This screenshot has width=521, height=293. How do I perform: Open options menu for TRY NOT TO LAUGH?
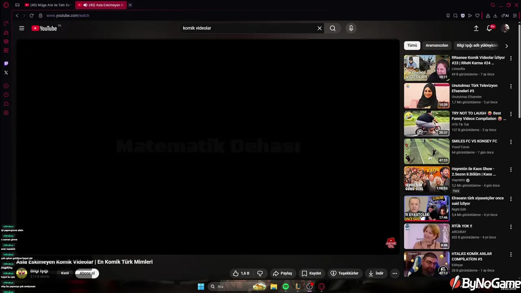point(511,114)
